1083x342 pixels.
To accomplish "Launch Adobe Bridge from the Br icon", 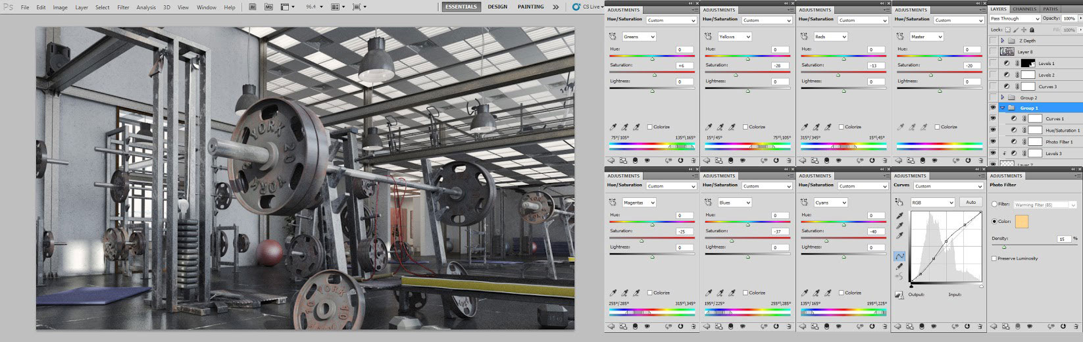I will 253,7.
